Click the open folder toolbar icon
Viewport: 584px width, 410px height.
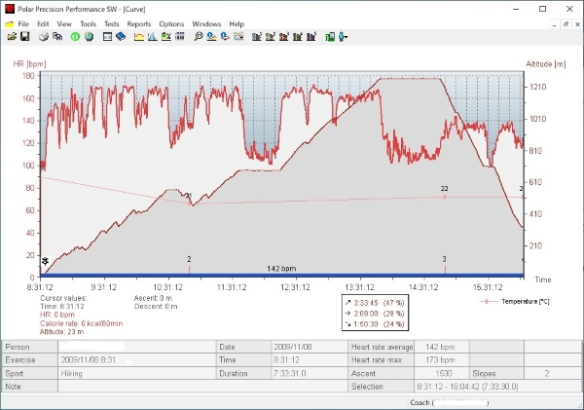(x=12, y=37)
